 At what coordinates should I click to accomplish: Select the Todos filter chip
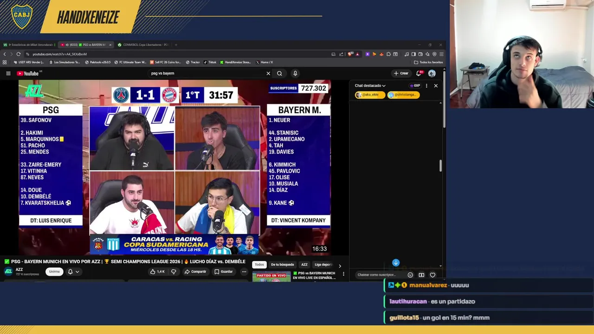click(259, 265)
